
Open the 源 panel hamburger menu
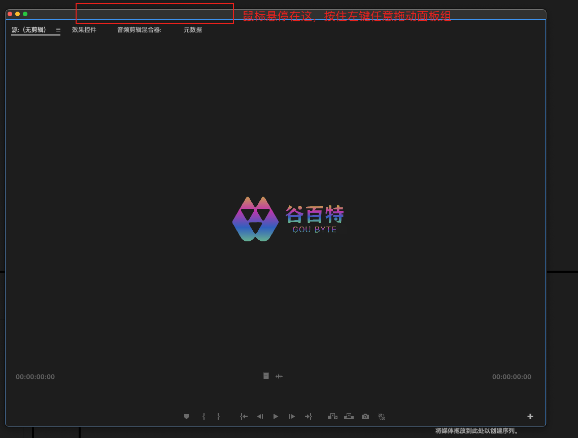58,30
